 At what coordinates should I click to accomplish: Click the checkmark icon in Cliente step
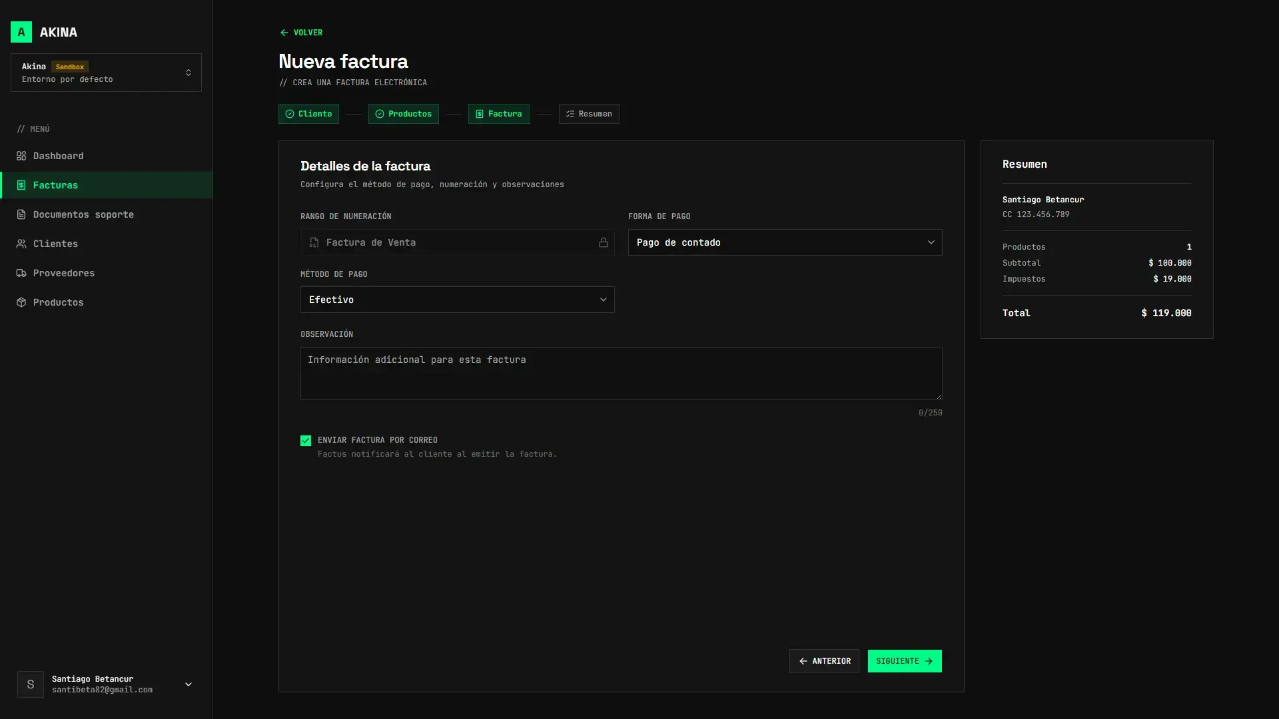[290, 114]
